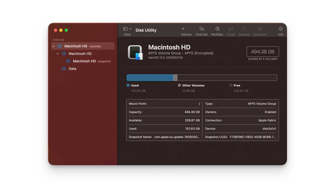Select the second Macintosh HD drive icon
The image size is (335, 188).
64,53
